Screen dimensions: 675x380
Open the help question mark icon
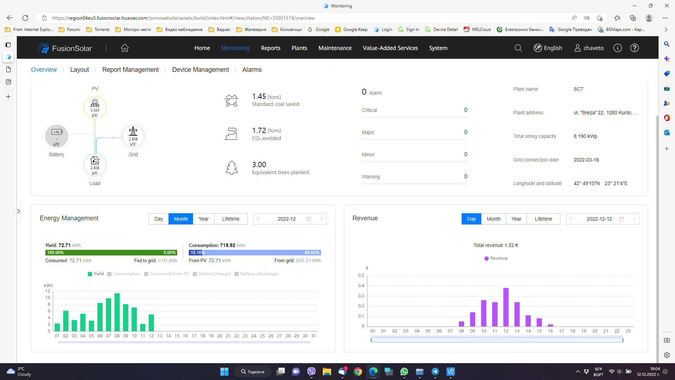tap(635, 48)
